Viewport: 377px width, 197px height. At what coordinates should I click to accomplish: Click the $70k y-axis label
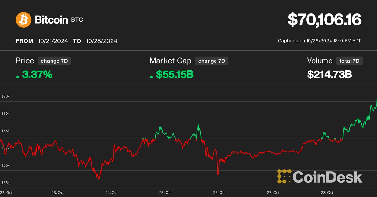point(6,96)
